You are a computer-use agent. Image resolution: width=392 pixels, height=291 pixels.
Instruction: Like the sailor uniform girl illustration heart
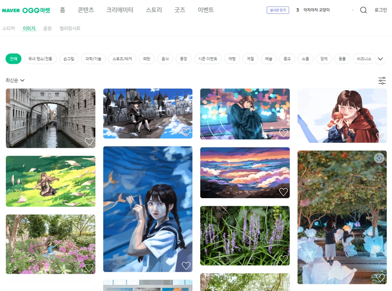point(186,265)
